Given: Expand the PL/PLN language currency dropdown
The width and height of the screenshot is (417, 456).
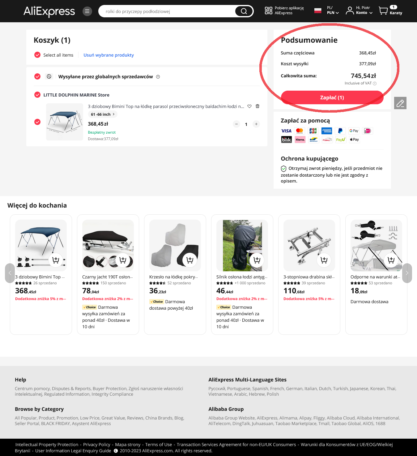Looking at the screenshot, I should [x=333, y=10].
